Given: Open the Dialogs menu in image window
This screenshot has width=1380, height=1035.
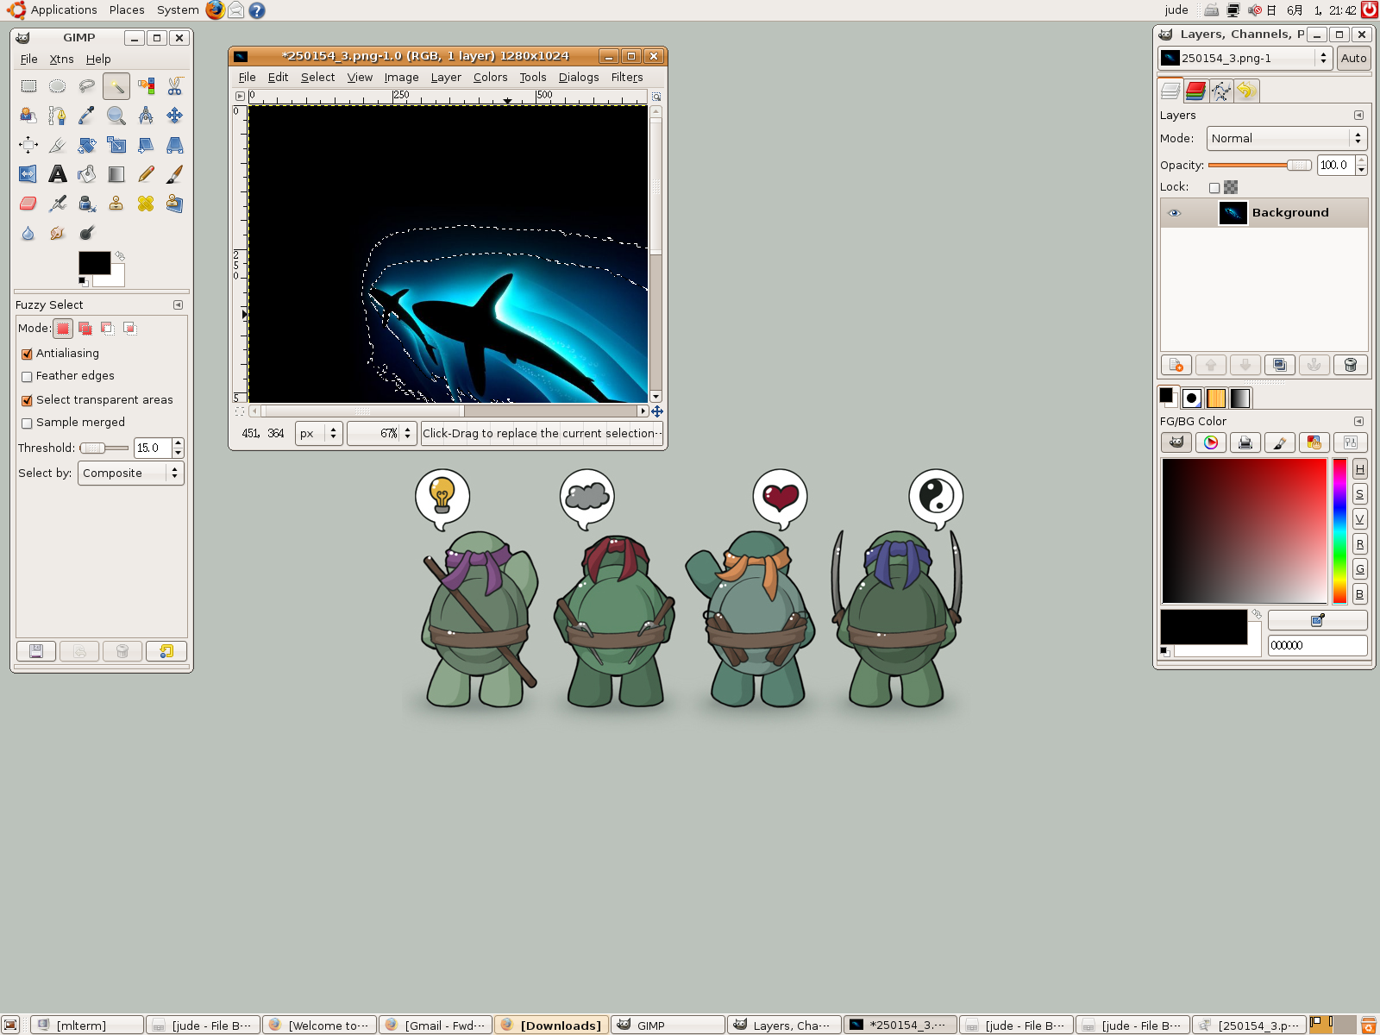Looking at the screenshot, I should (x=579, y=78).
